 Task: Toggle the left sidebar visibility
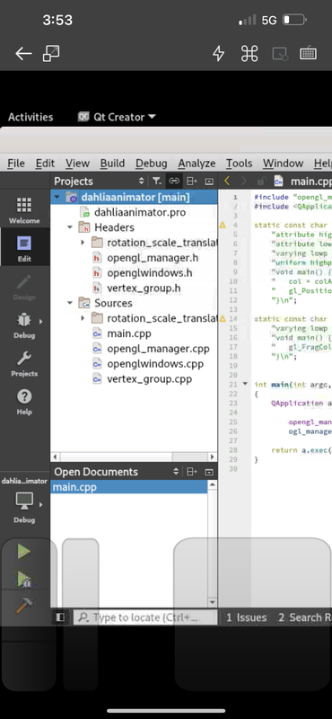pyautogui.click(x=60, y=617)
